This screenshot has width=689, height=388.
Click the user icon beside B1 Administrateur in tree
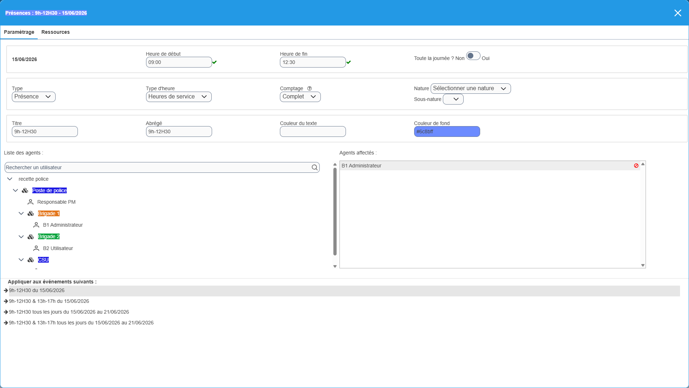tap(36, 225)
